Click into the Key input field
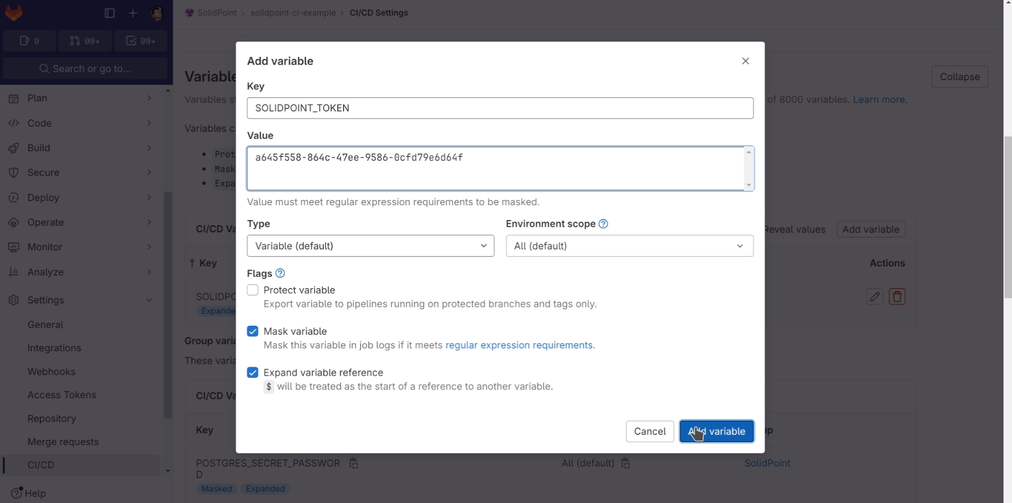Viewport: 1012px width, 503px height. (x=499, y=108)
